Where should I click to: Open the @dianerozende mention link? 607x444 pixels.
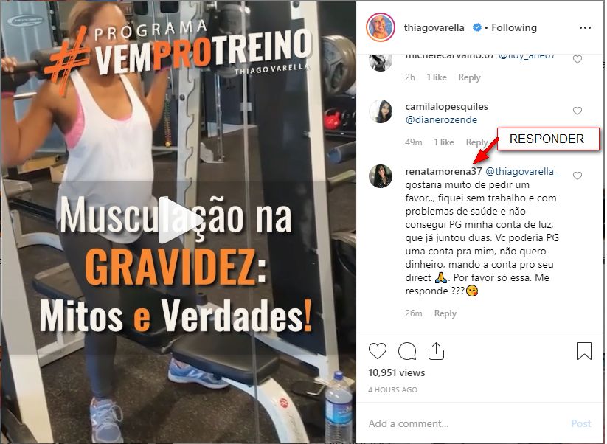441,119
